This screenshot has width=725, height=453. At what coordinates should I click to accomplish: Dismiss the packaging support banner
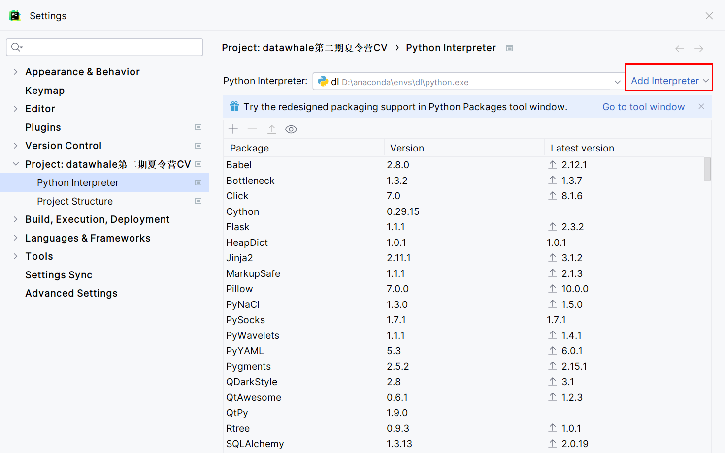tap(701, 106)
